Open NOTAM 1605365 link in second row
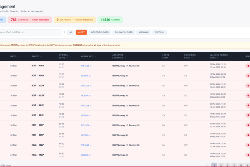 click(x=85, y=76)
